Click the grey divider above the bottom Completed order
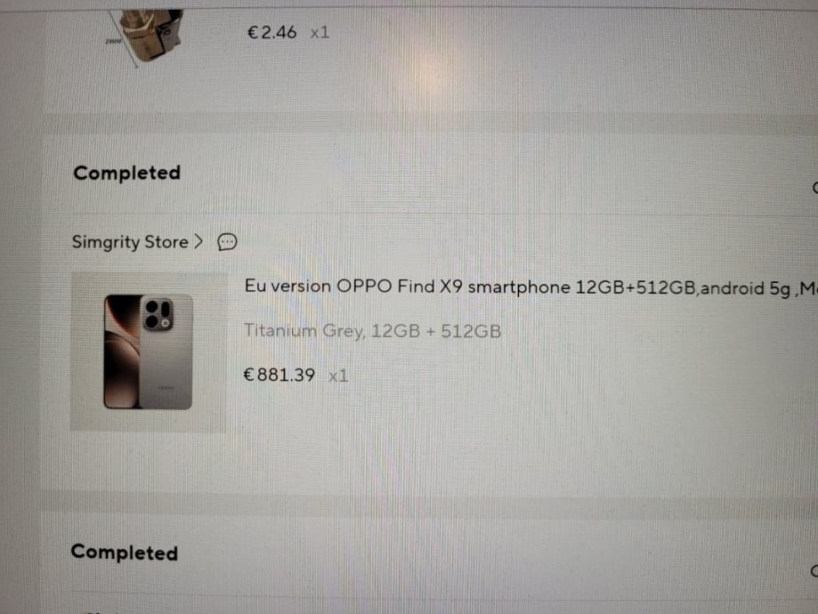The image size is (818, 614). point(428,503)
